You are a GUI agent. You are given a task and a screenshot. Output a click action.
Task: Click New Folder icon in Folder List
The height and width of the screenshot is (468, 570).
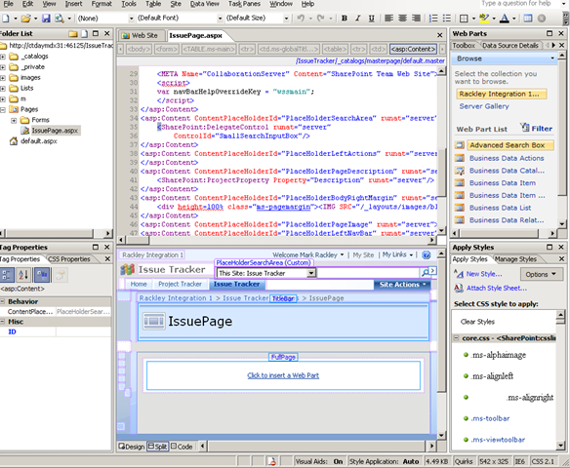[73, 34]
